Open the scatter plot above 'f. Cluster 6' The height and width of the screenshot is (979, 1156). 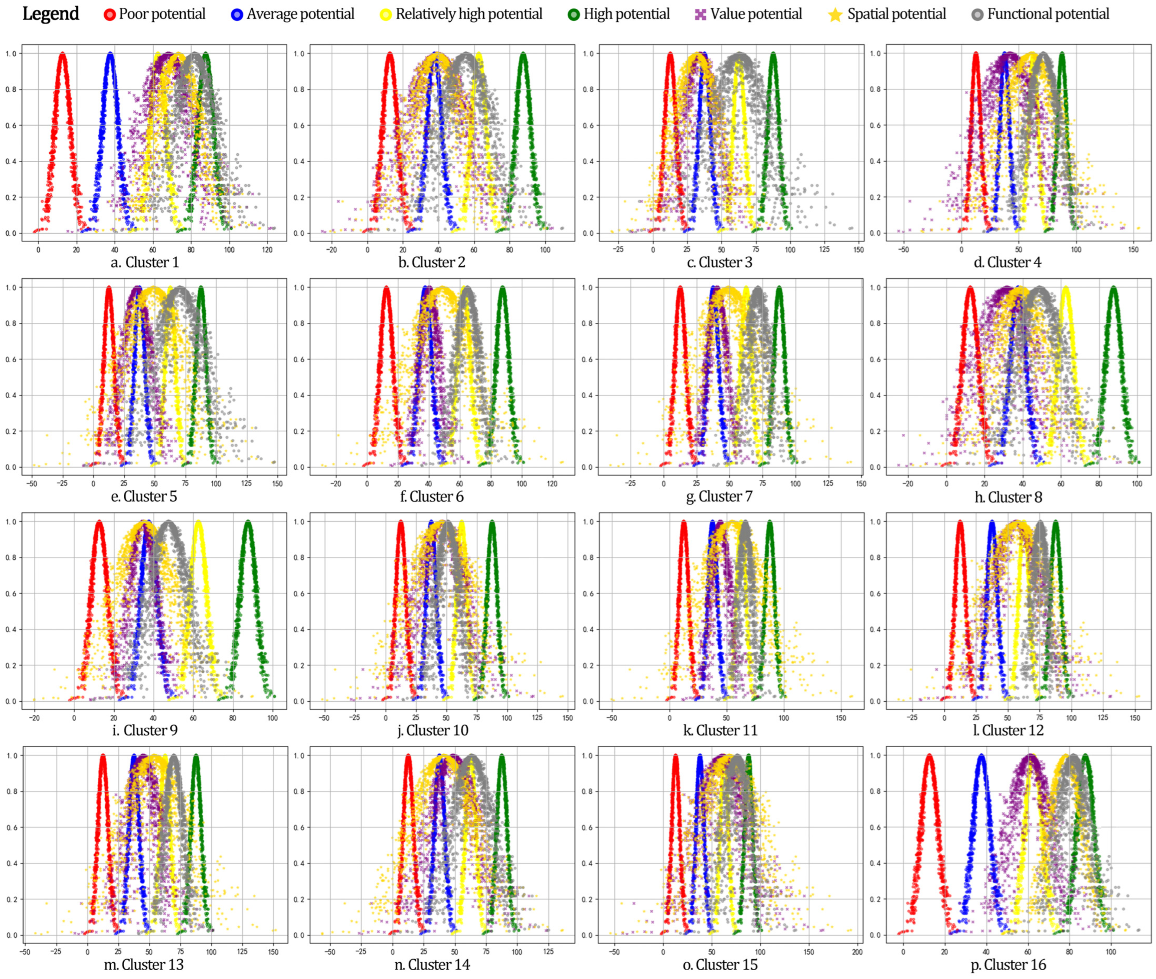coord(442,376)
